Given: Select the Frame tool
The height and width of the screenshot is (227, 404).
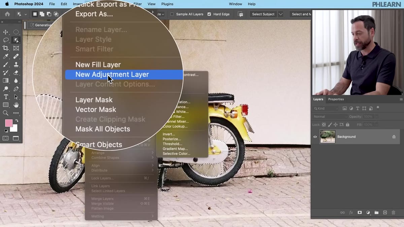Looking at the screenshot, I should coord(16,48).
